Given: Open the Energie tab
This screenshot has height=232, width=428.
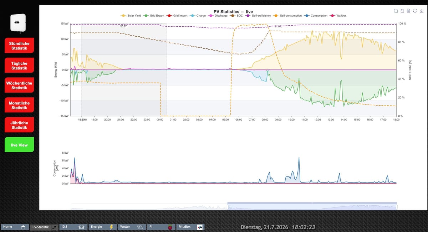Looking at the screenshot, I should [x=103, y=227].
